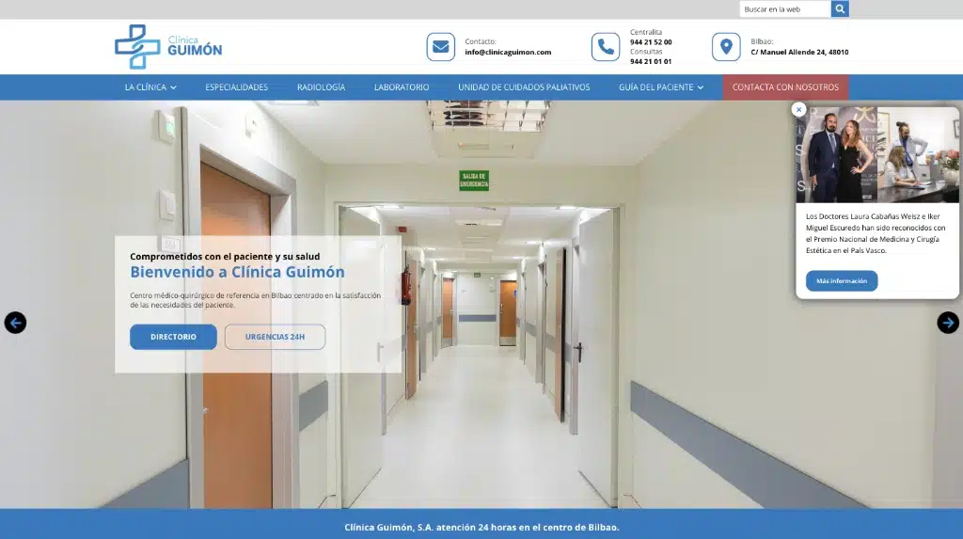Open Unidad de Cuidados Paliativos page
This screenshot has width=963, height=539.
click(x=524, y=87)
